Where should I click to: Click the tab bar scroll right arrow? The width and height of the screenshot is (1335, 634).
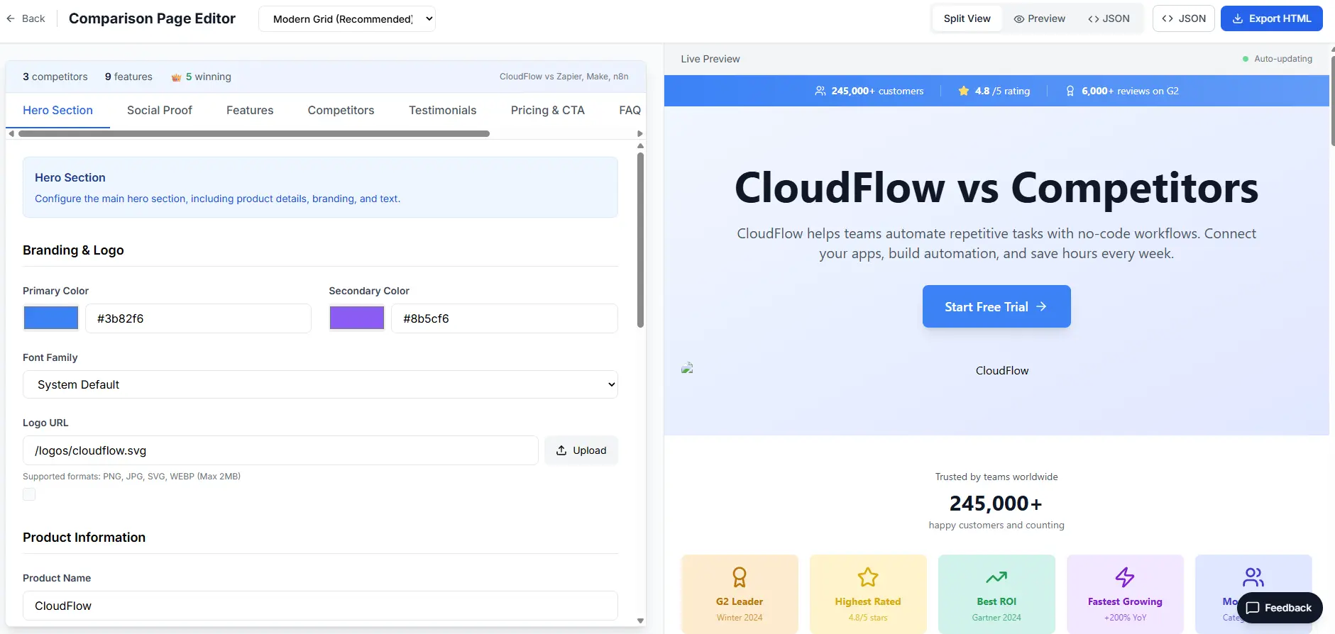click(x=640, y=133)
